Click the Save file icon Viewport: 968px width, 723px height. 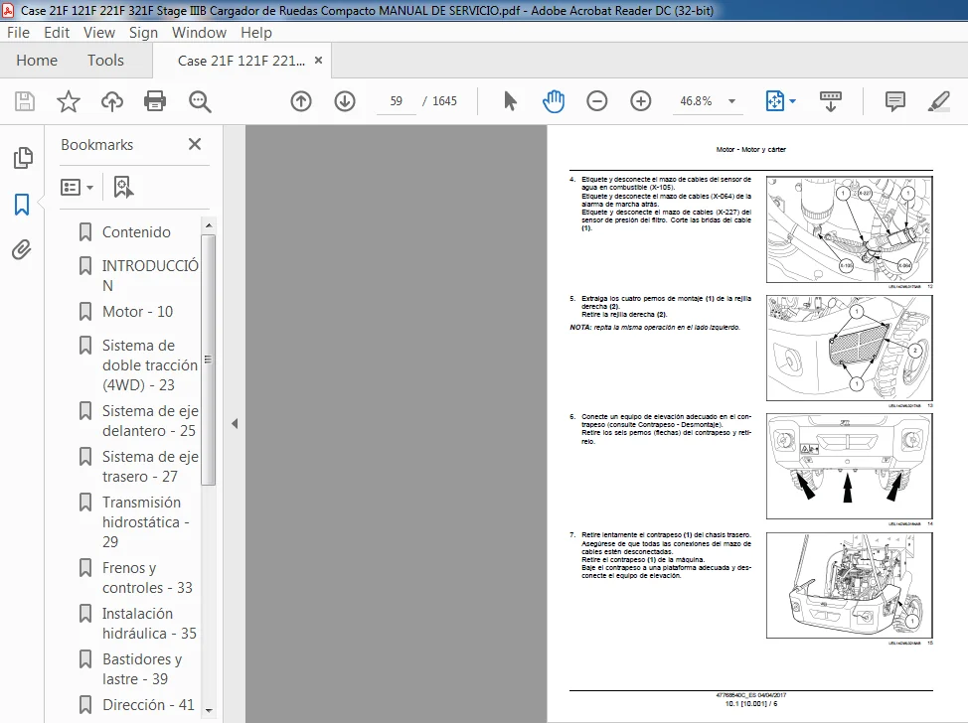[x=25, y=101]
